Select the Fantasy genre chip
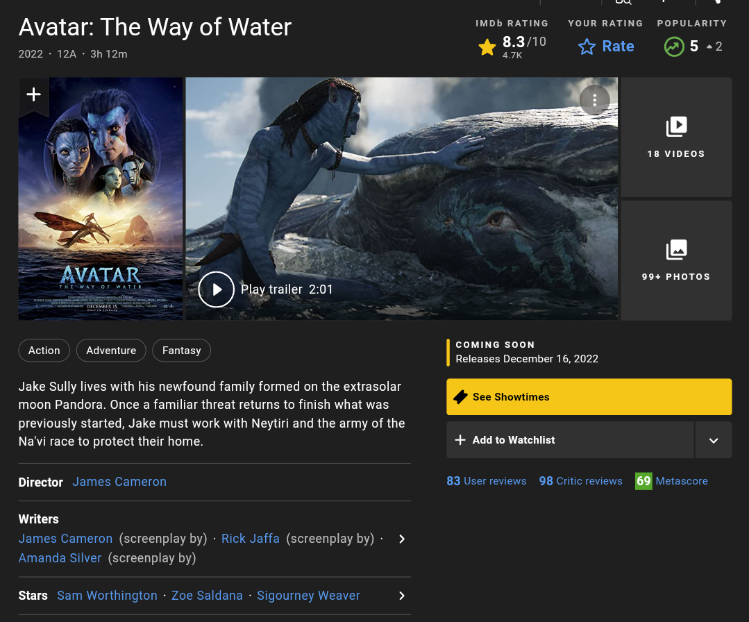The image size is (749, 622). [x=181, y=351]
